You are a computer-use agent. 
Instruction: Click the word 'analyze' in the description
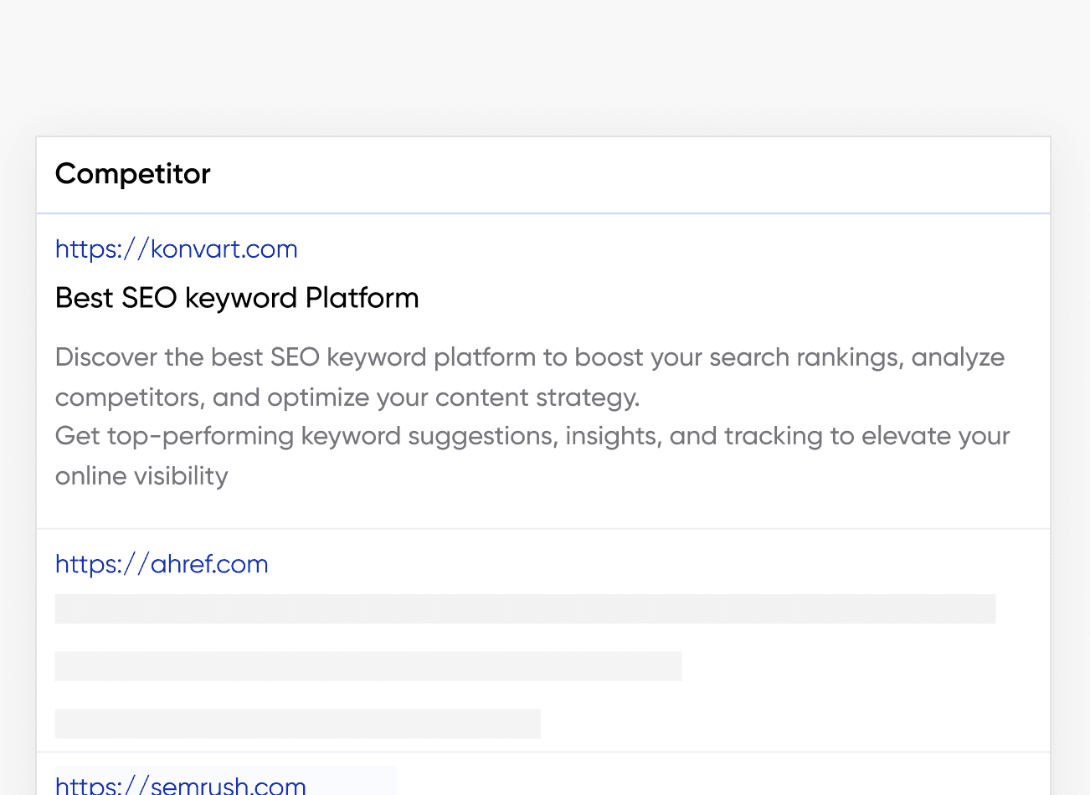coord(958,357)
